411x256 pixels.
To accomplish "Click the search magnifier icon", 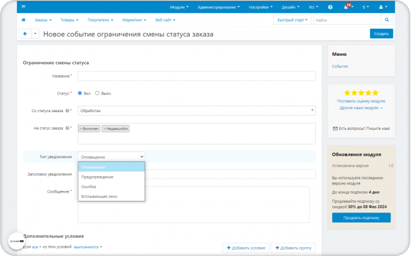I will pyautogui.click(x=386, y=20).
